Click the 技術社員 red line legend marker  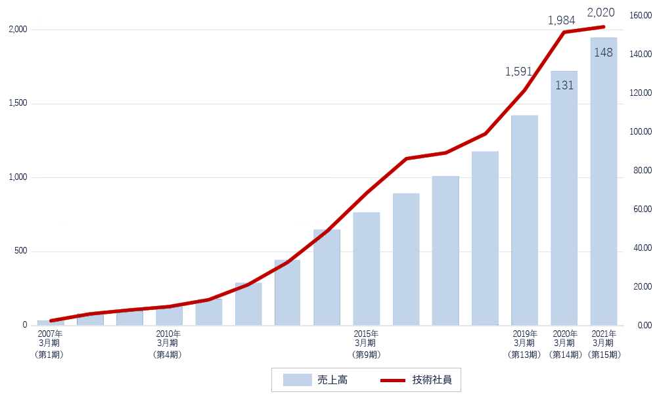click(x=393, y=380)
